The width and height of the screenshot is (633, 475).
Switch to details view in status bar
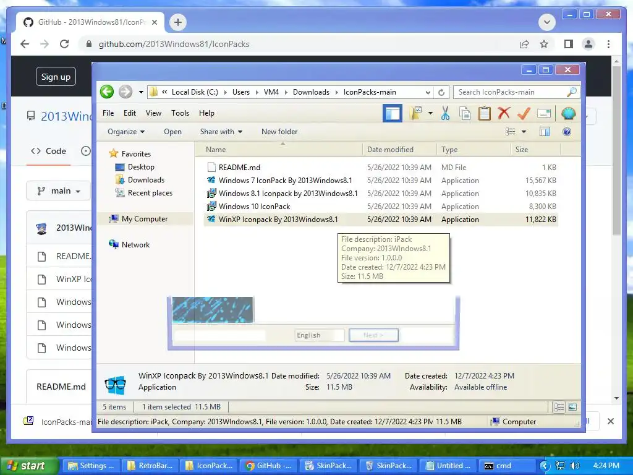[x=559, y=407]
